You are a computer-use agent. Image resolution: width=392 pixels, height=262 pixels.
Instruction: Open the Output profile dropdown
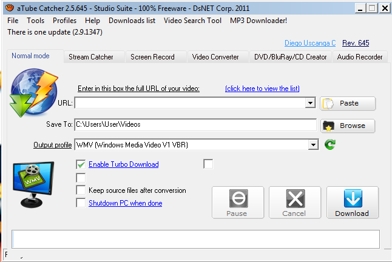pos(313,144)
